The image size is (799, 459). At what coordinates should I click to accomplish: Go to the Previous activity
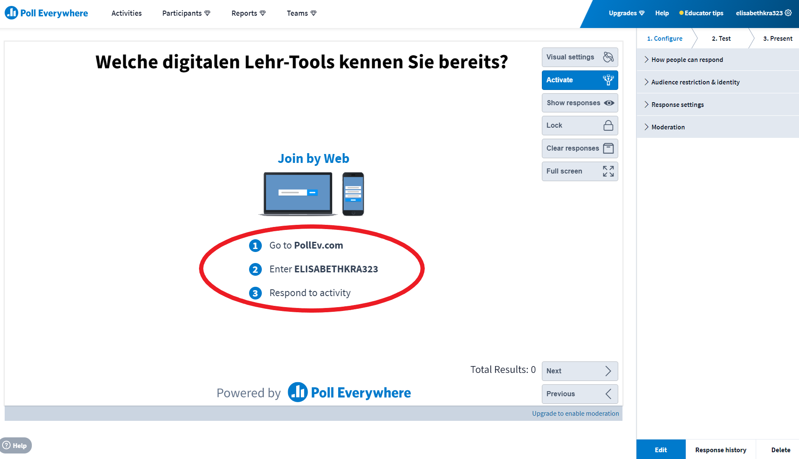580,394
